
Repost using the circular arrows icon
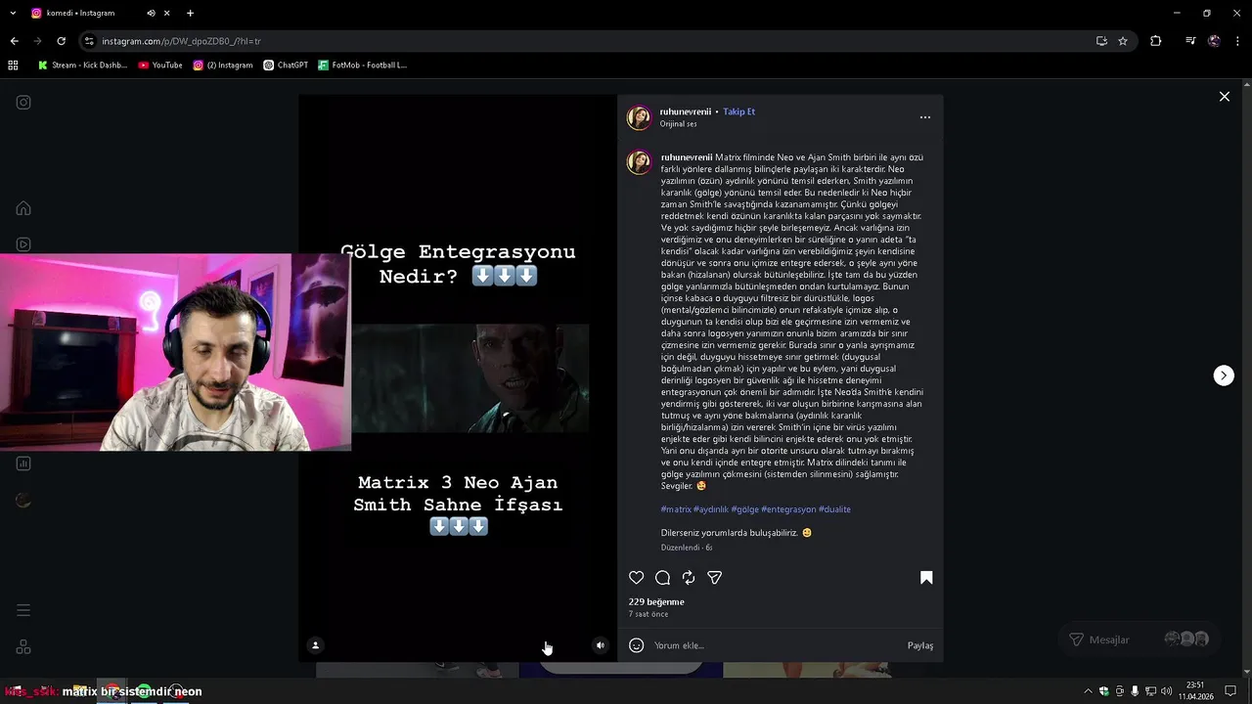point(689,578)
